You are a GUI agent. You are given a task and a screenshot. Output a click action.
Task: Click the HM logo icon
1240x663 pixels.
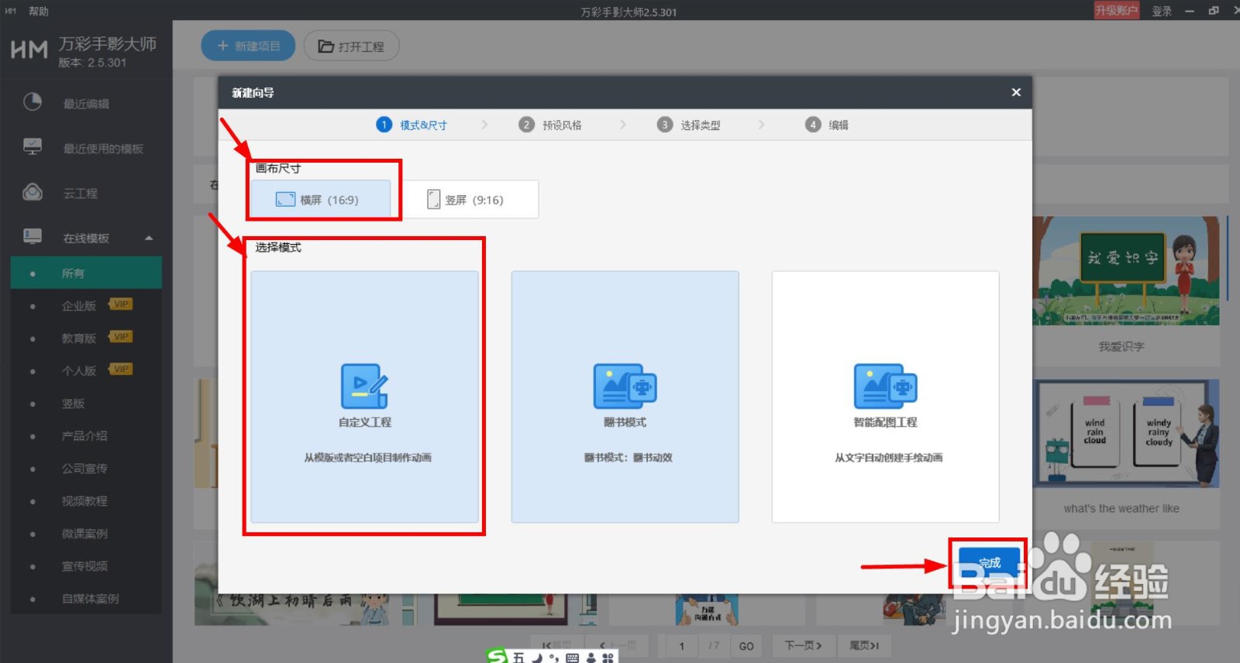(29, 50)
